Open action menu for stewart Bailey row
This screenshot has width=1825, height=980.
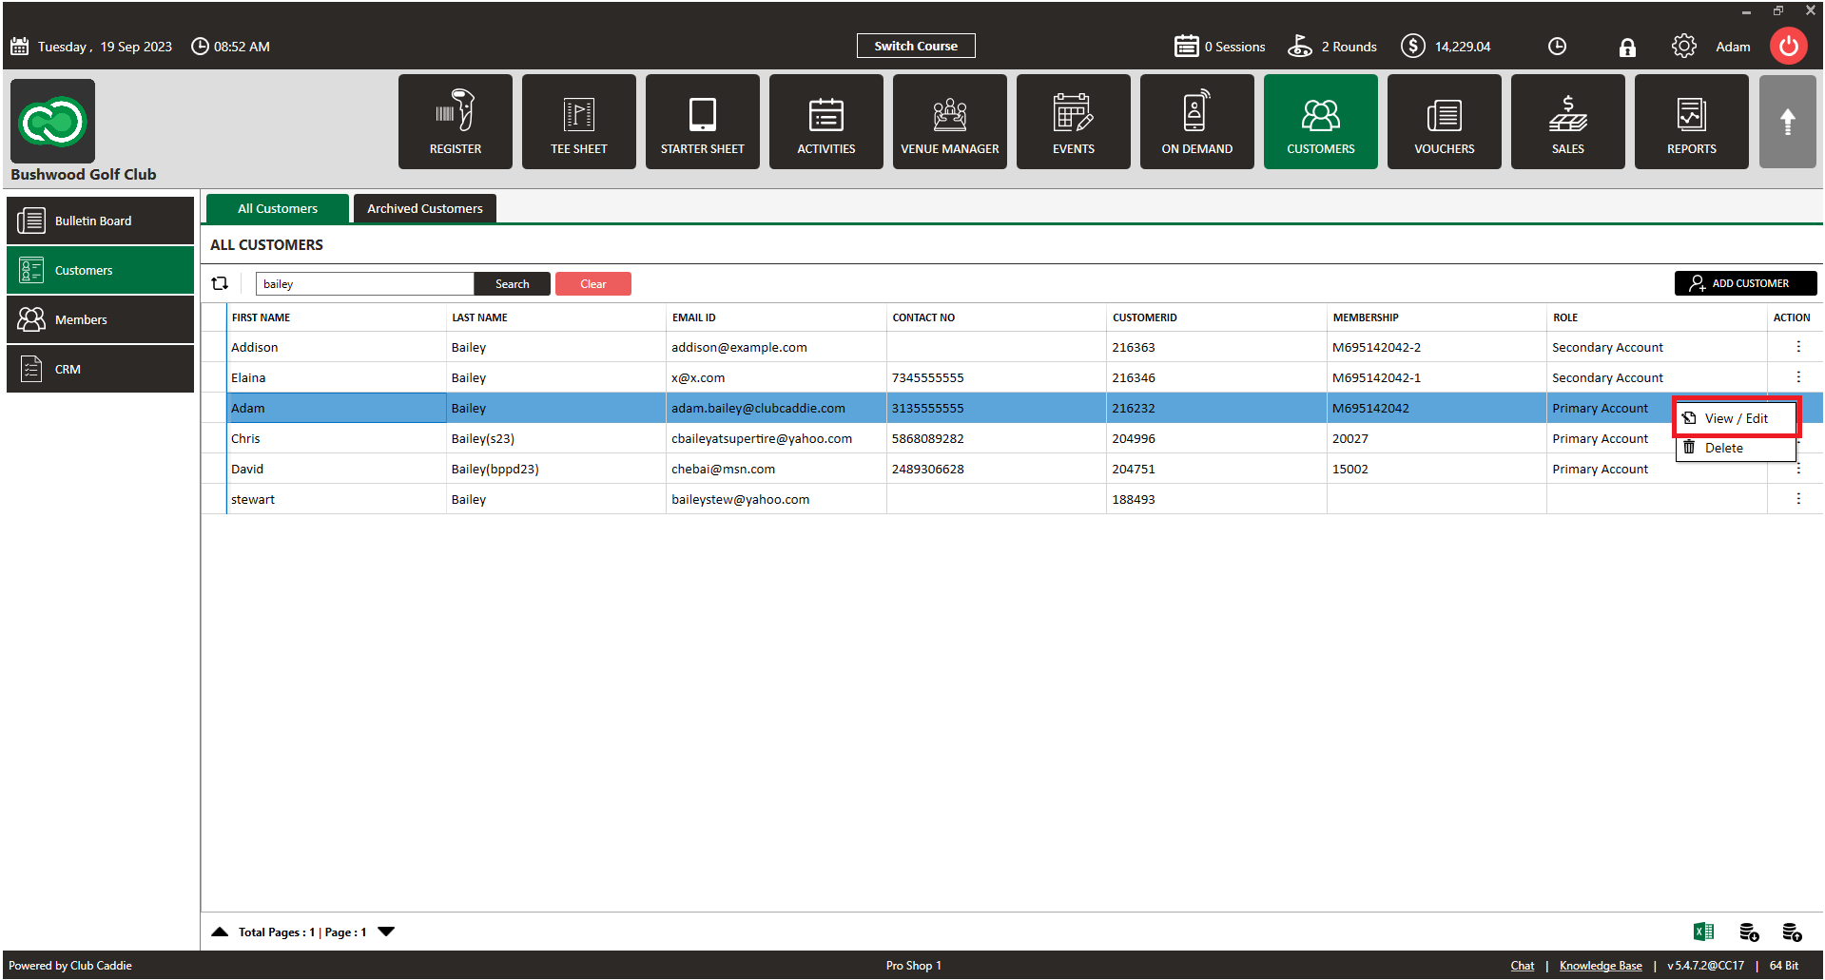pyautogui.click(x=1797, y=499)
